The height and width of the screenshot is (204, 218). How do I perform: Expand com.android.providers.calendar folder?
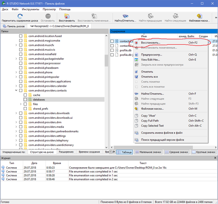point(16,86)
